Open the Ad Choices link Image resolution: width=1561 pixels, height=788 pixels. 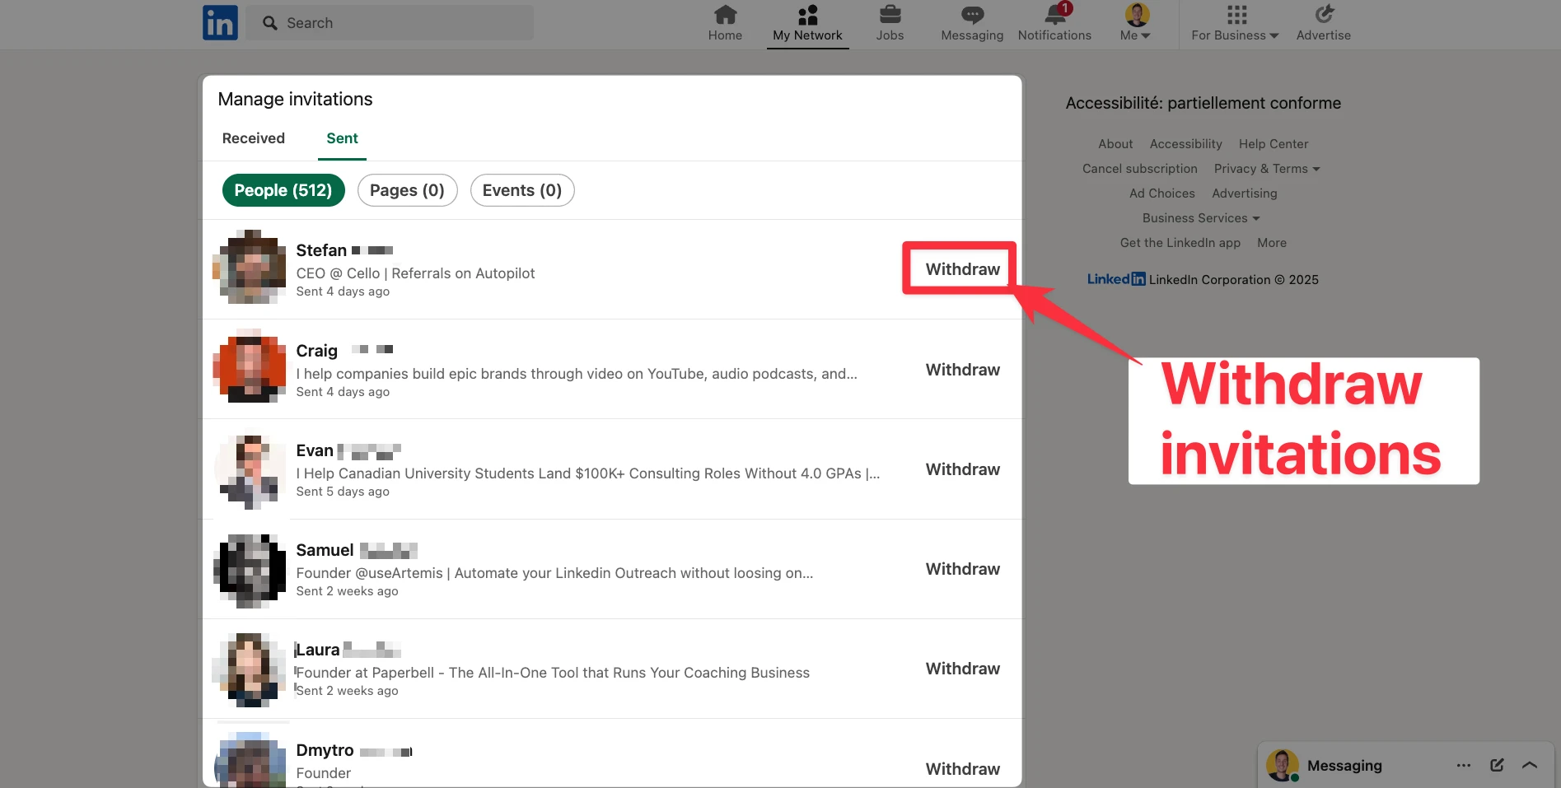pos(1161,194)
